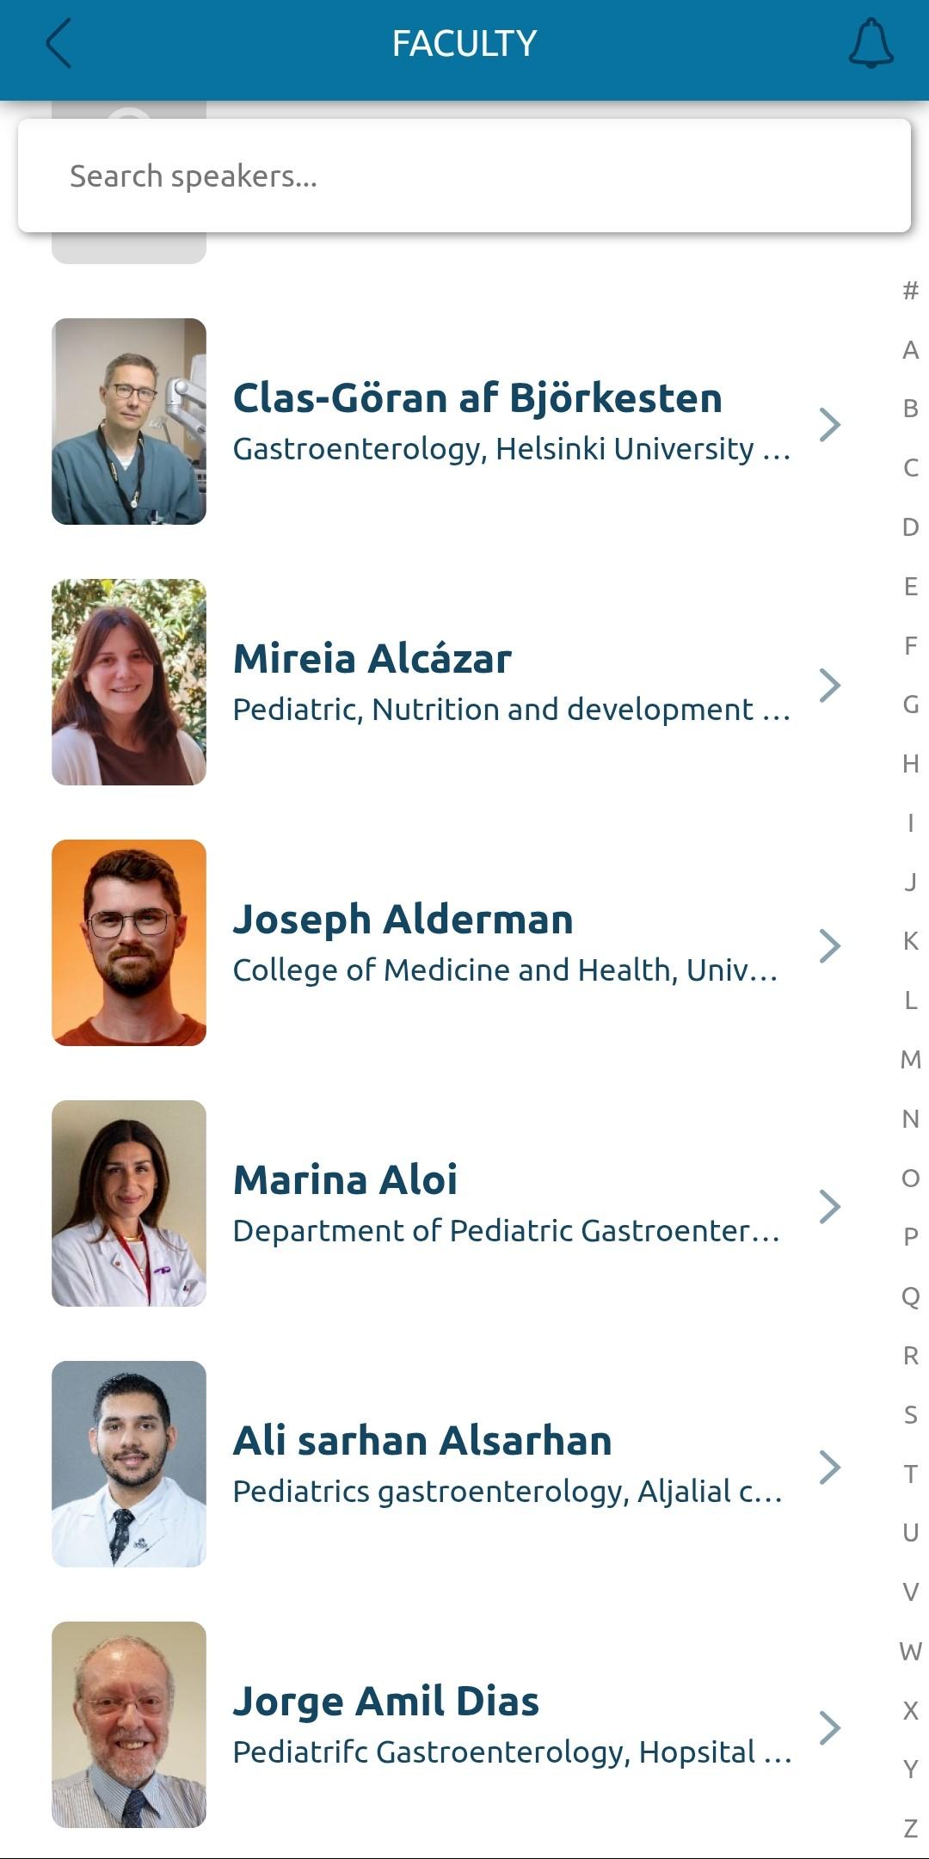929x1859 pixels.
Task: Select Joseph Alderman's portrait thumbnail
Action: tap(129, 943)
